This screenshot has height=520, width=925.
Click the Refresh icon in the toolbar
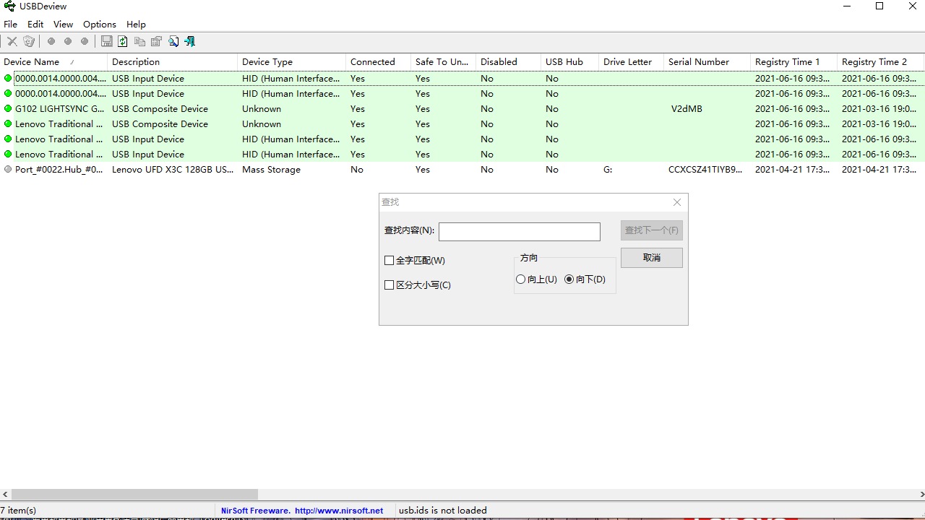click(x=122, y=41)
